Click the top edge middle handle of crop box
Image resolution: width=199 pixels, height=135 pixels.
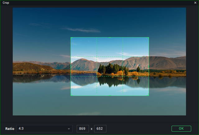tap(110, 38)
